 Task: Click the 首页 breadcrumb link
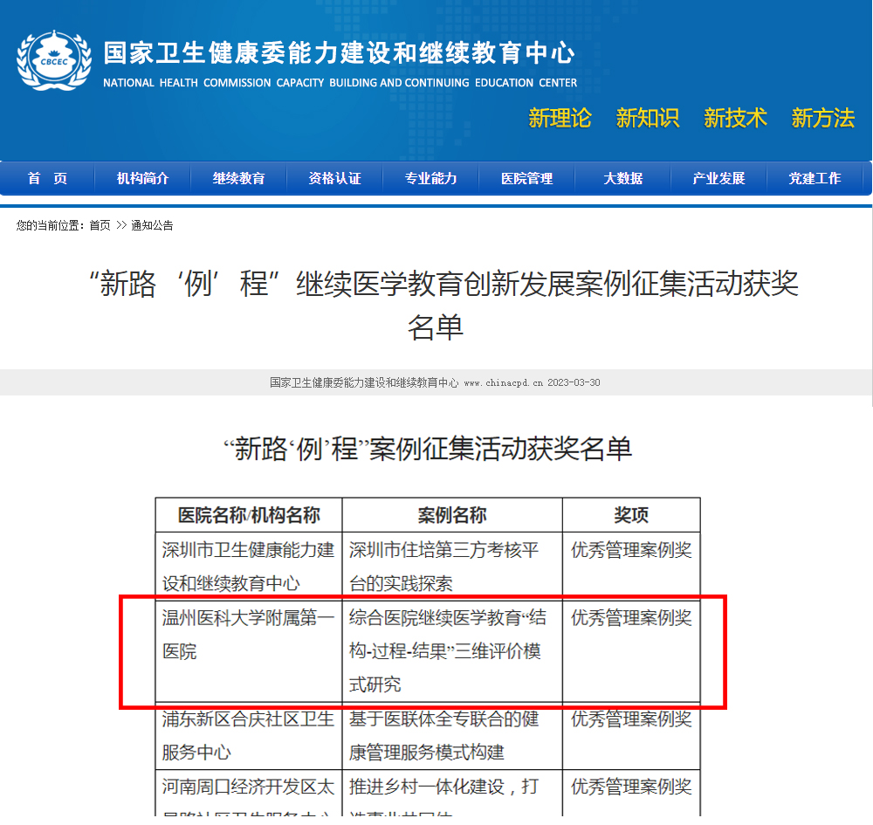coord(100,225)
